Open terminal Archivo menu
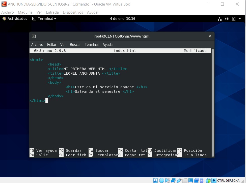 point(37,45)
